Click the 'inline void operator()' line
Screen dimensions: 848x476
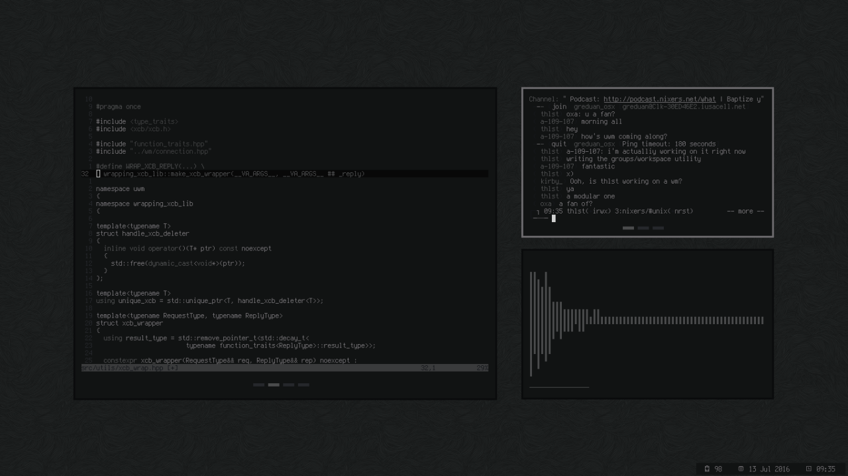point(187,249)
